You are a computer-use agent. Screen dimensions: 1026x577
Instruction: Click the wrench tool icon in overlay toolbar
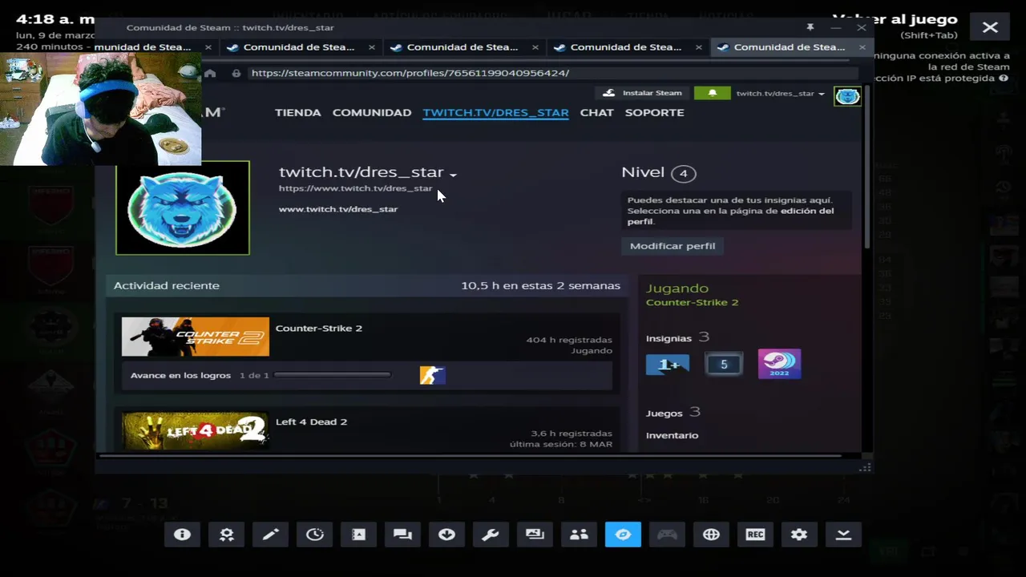pos(491,535)
